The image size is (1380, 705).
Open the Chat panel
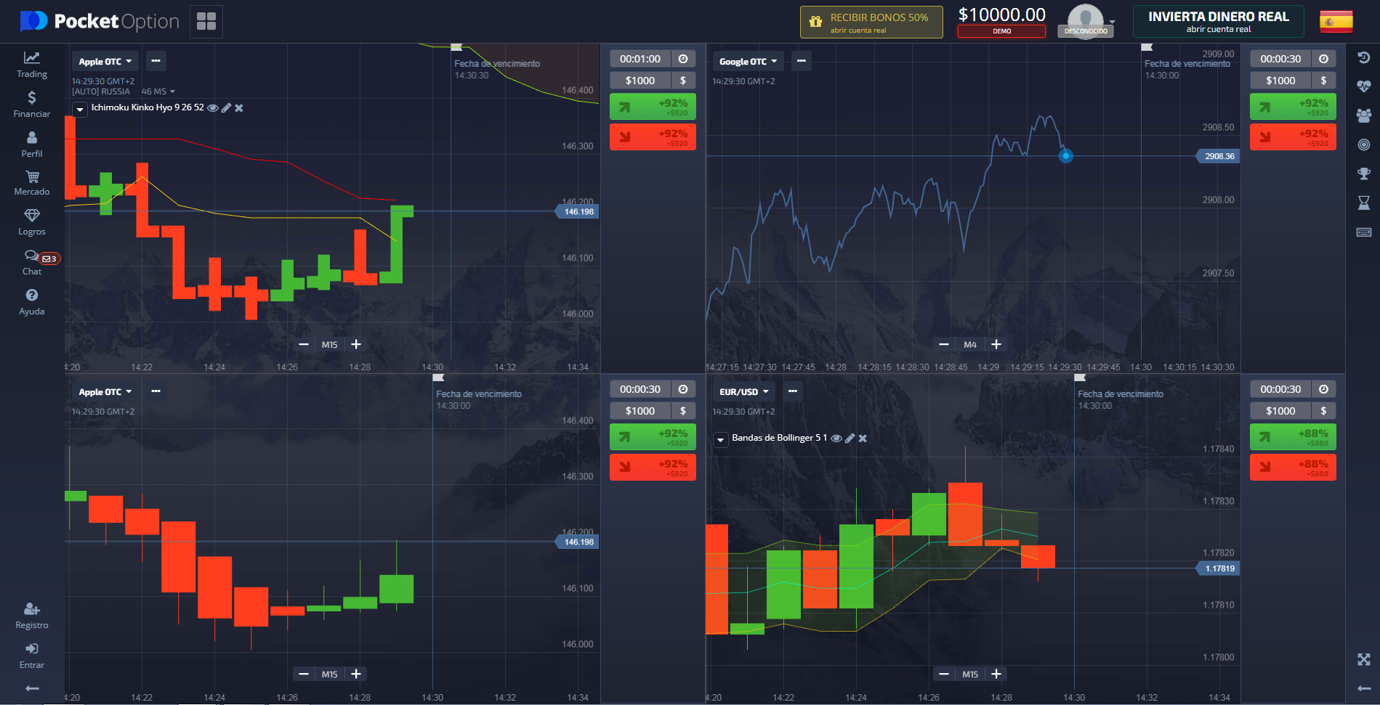(32, 262)
